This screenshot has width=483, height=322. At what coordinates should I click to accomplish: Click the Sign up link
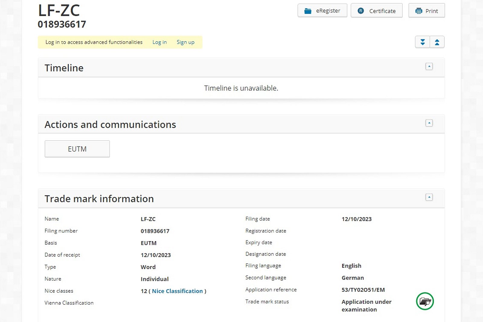click(185, 42)
